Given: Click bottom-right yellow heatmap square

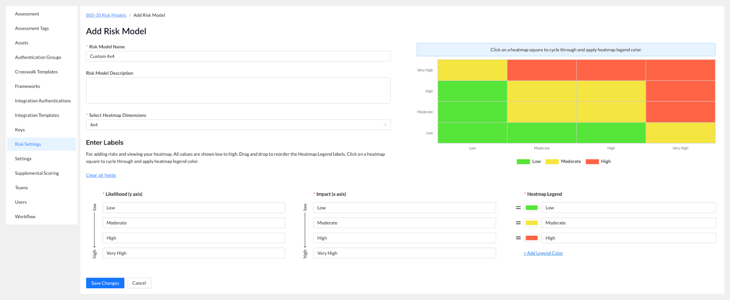Looking at the screenshot, I should pyautogui.click(x=680, y=133).
